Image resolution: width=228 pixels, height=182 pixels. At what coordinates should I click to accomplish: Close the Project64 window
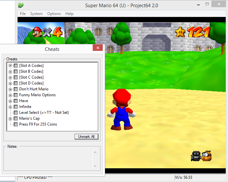pyautogui.click(x=219, y=4)
